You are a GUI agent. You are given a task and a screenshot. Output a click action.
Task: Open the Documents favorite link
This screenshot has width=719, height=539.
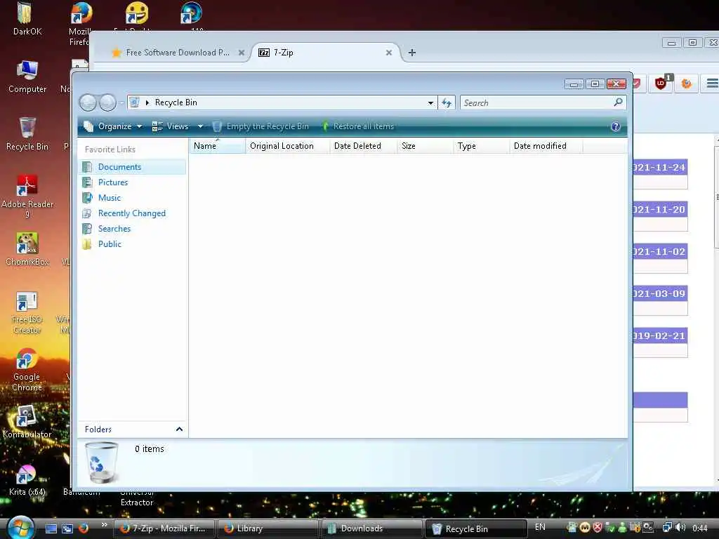pyautogui.click(x=119, y=167)
